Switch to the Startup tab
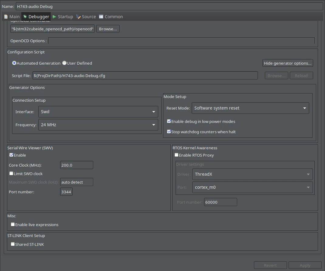The height and width of the screenshot is (271, 325). coord(63,17)
